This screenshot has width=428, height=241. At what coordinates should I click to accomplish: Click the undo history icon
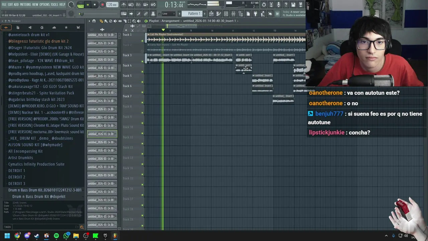pos(264,5)
